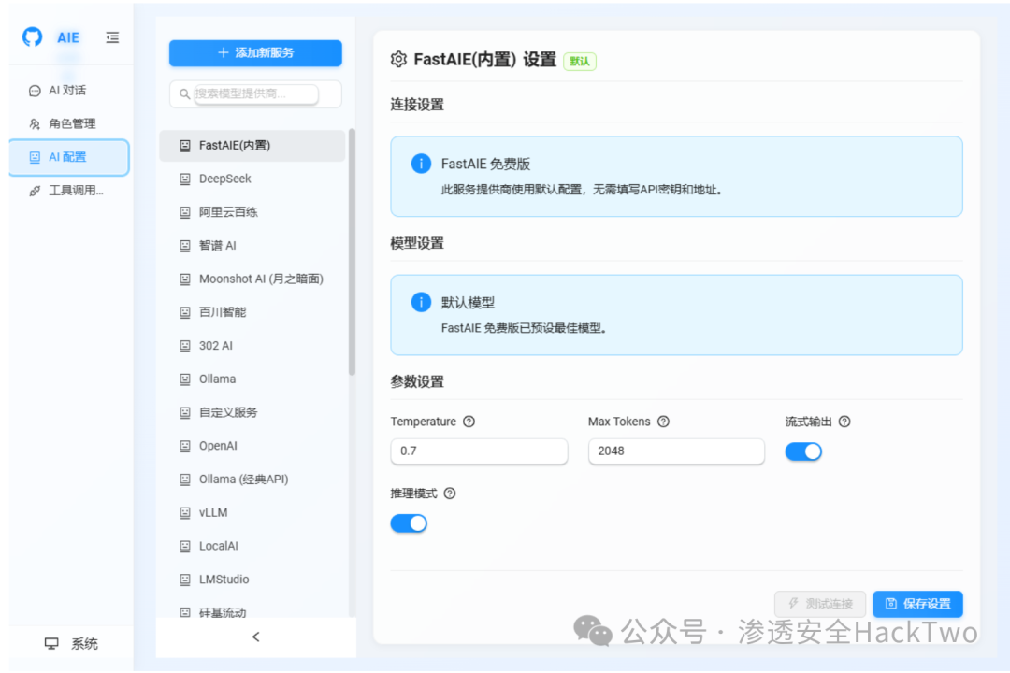
Task: Disable the 流式输出 streaming toggle
Action: (802, 451)
